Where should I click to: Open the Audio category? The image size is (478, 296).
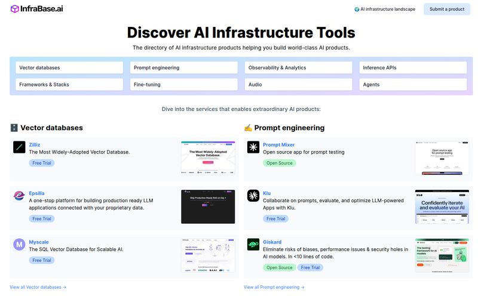click(x=298, y=84)
